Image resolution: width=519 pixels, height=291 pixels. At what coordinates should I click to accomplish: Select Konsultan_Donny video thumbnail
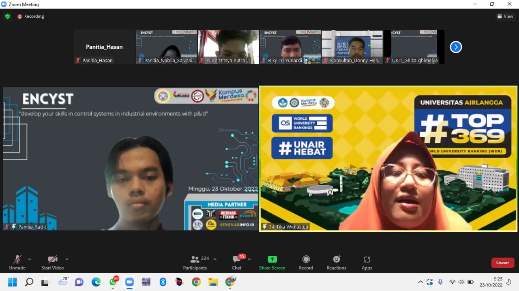tap(352, 47)
